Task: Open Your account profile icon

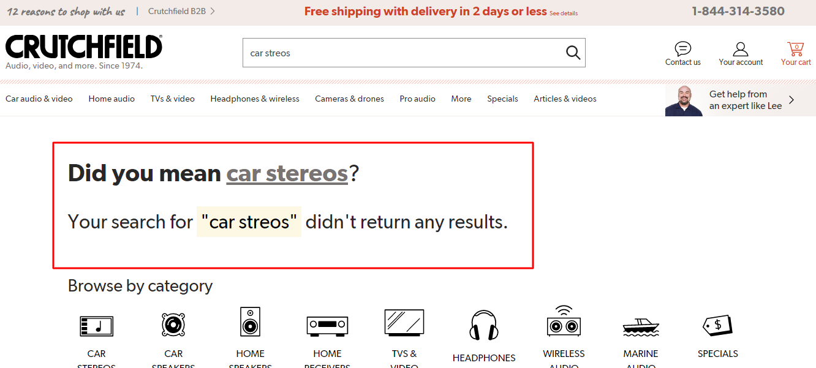Action: 741,49
